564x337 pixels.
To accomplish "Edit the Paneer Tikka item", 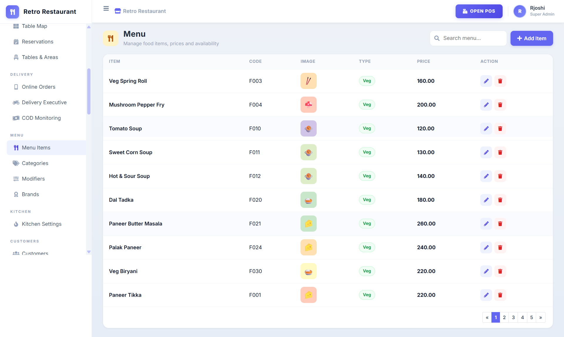I will pos(486,295).
